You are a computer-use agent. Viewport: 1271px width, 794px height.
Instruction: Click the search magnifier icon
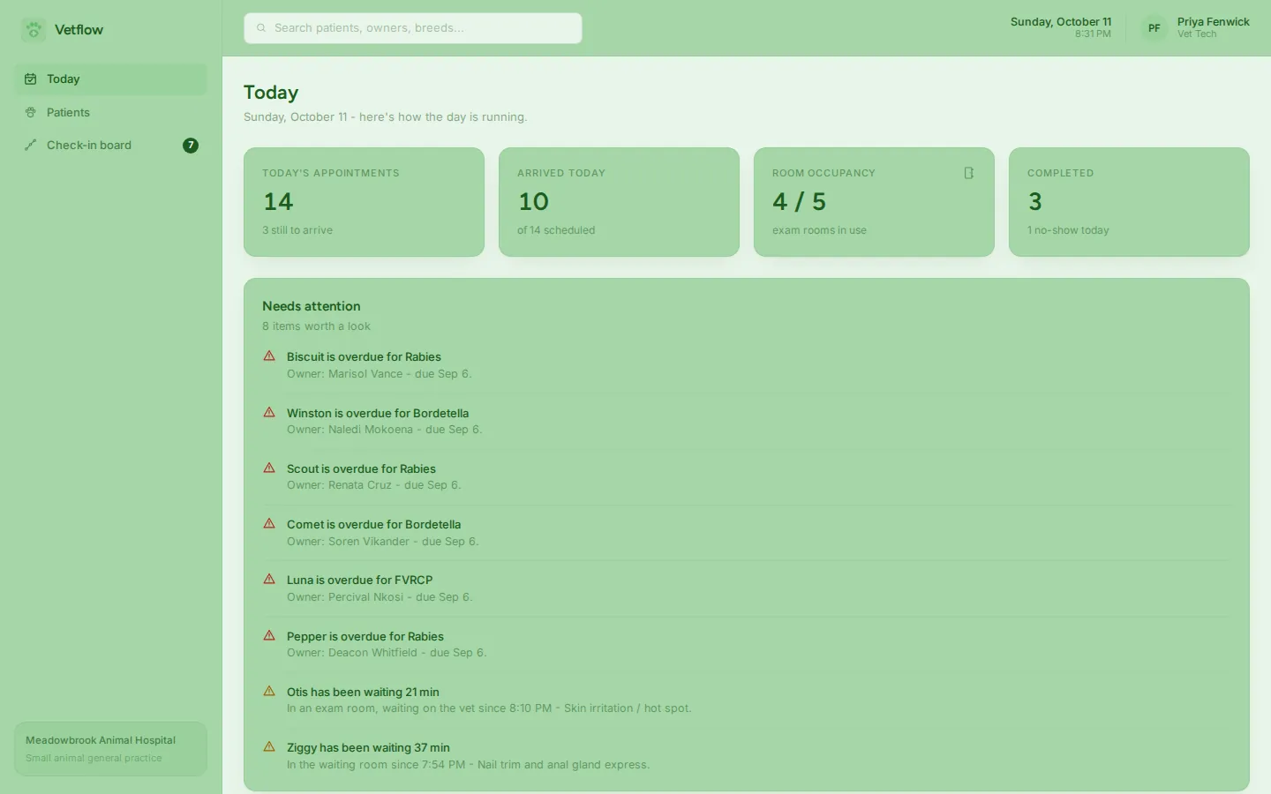coord(261,28)
